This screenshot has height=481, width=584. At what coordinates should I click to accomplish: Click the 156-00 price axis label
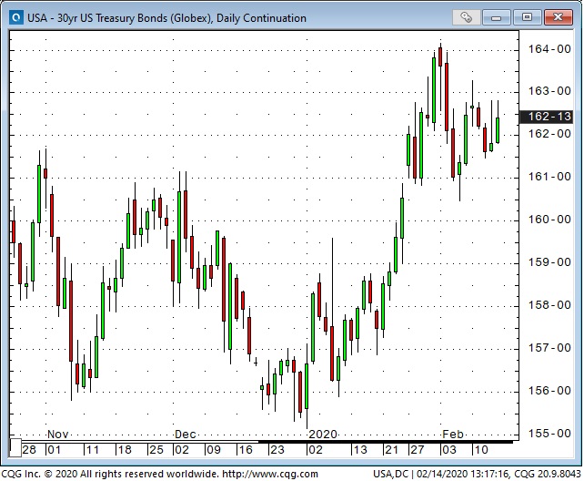coord(549,391)
